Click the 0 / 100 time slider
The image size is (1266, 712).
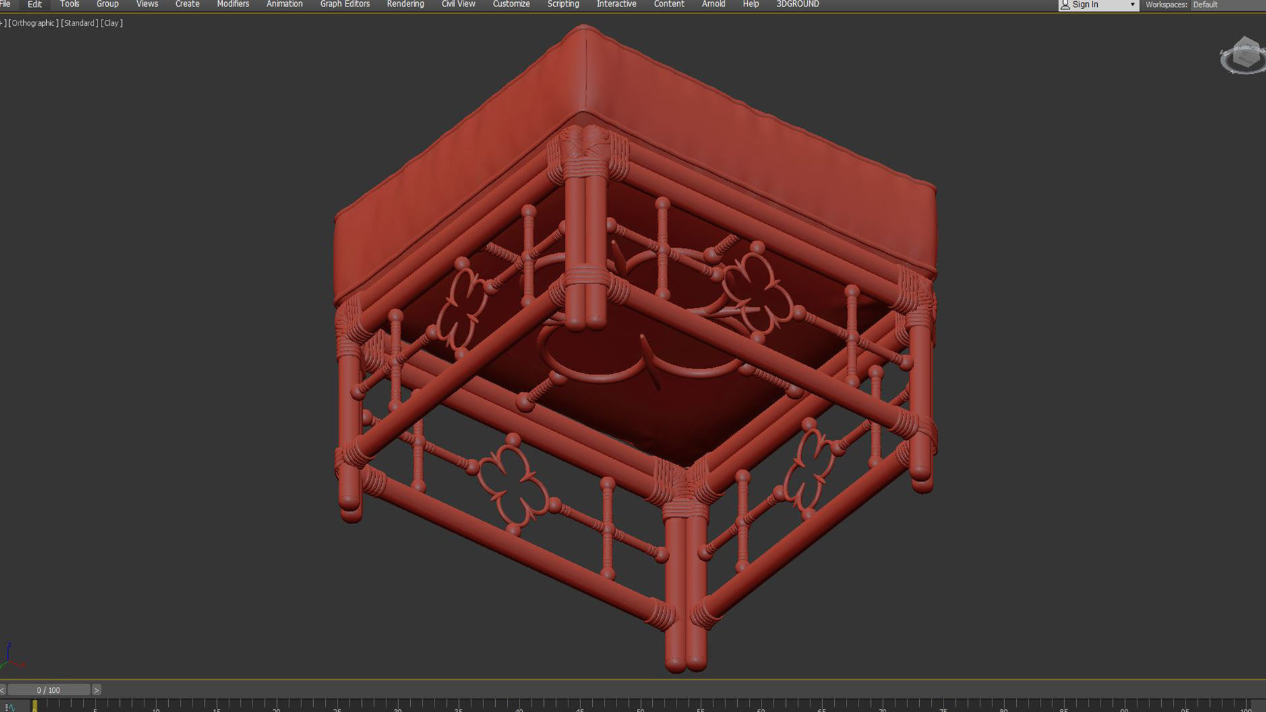[48, 690]
